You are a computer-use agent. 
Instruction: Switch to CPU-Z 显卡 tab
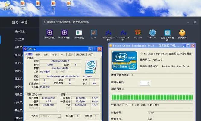tap(71, 54)
